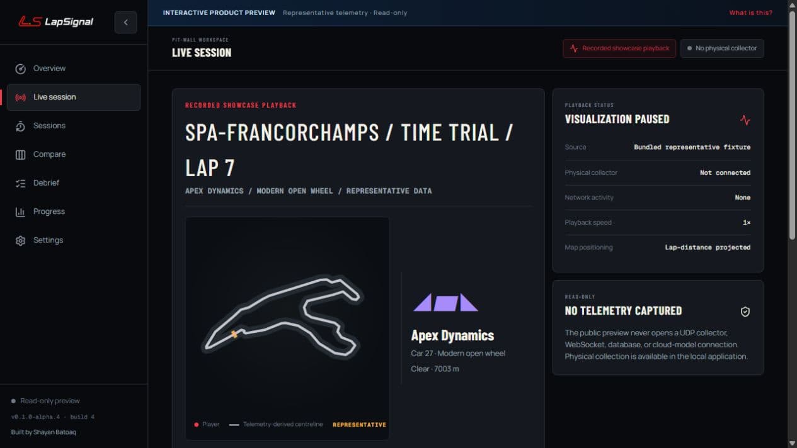Open Settings from the sidebar
This screenshot has height=448, width=797.
pos(74,240)
